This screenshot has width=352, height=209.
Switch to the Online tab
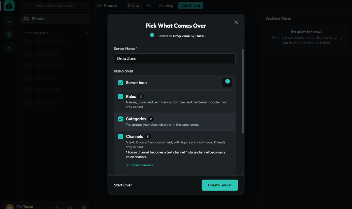[133, 5]
